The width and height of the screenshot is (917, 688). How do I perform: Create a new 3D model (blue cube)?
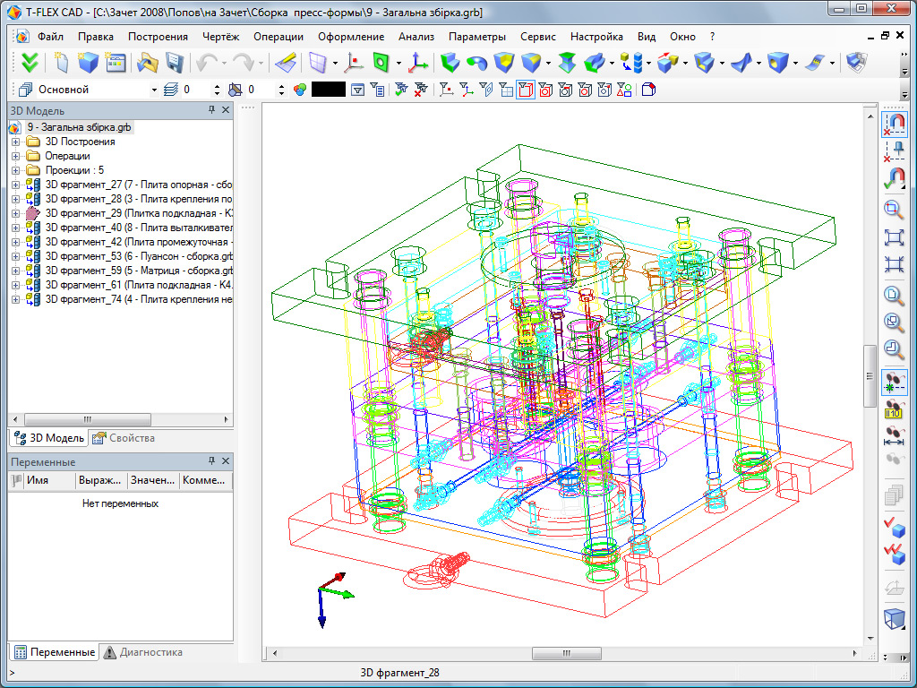(x=88, y=63)
